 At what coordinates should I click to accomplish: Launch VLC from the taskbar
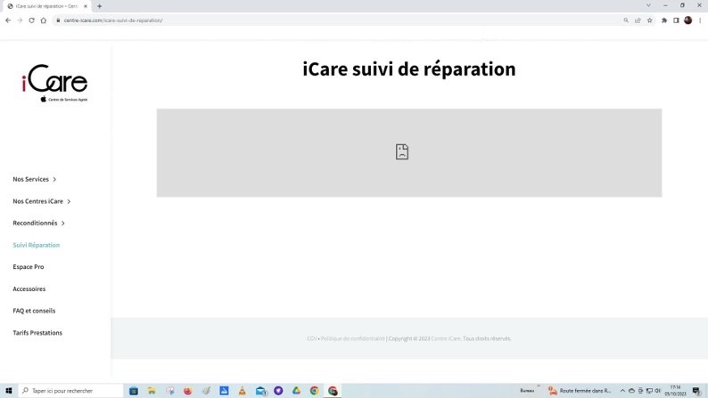pos(242,391)
